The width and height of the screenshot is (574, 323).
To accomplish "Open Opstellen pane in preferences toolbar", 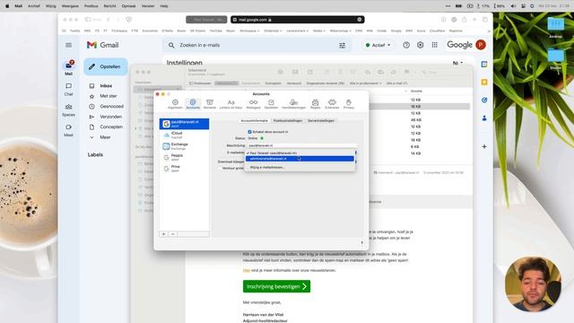I will [x=271, y=104].
